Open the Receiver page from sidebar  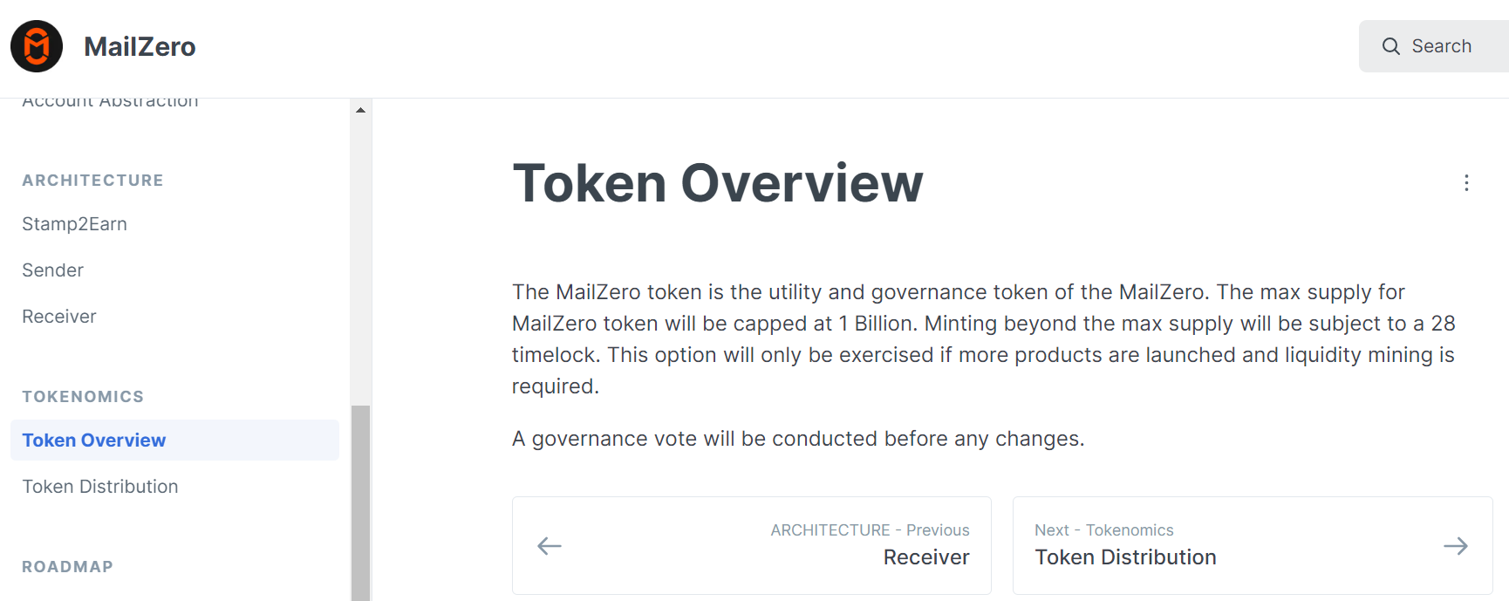tap(58, 316)
